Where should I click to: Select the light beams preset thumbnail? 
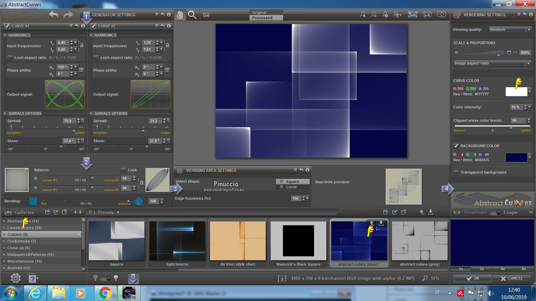(177, 241)
